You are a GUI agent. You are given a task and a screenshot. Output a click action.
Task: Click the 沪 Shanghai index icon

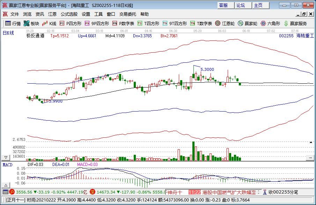point(12,192)
